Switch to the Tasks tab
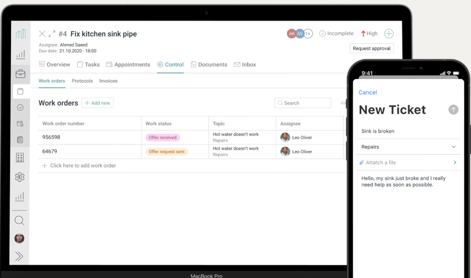Viewport: 471px width, 278px height. (x=89, y=64)
